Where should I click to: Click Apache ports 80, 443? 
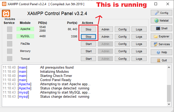[x=73, y=29]
